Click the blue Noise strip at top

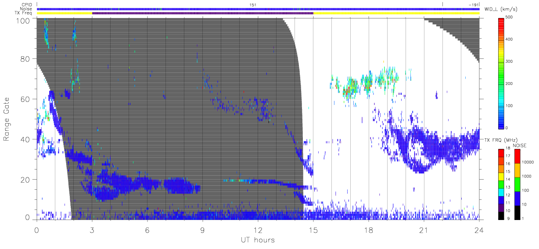point(258,9)
